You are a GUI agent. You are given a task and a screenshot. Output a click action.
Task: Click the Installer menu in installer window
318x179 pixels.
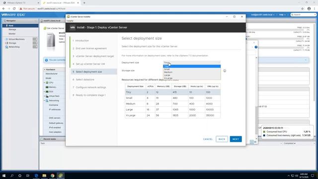(70, 21)
